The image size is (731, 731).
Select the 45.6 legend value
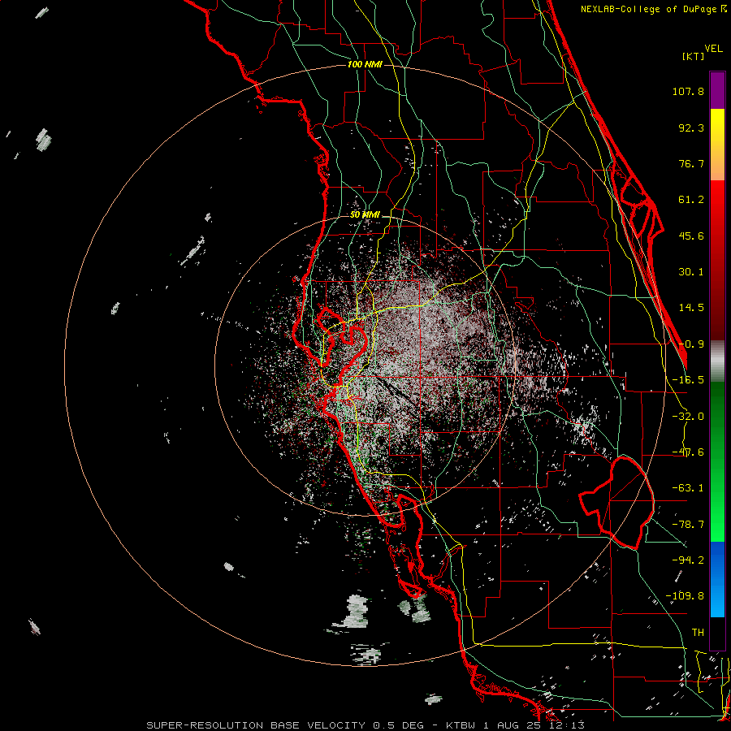coord(691,236)
